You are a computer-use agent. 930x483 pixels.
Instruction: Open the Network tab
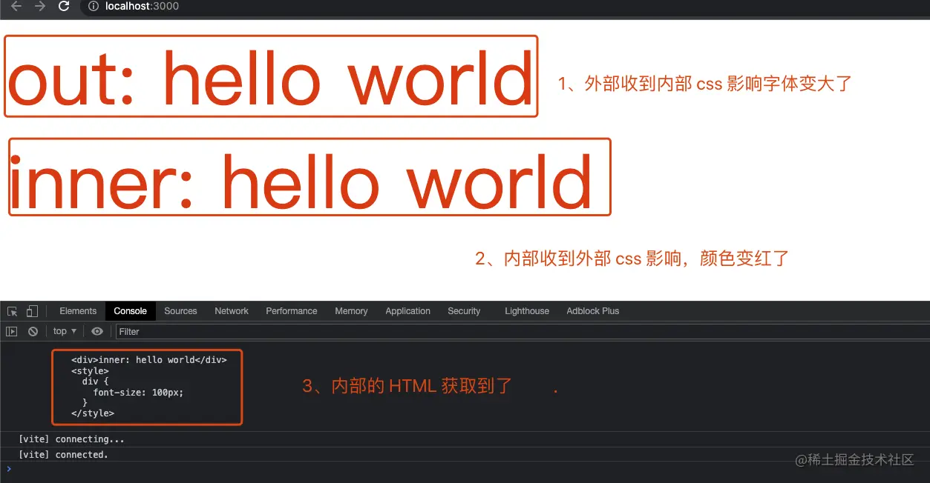click(x=232, y=311)
